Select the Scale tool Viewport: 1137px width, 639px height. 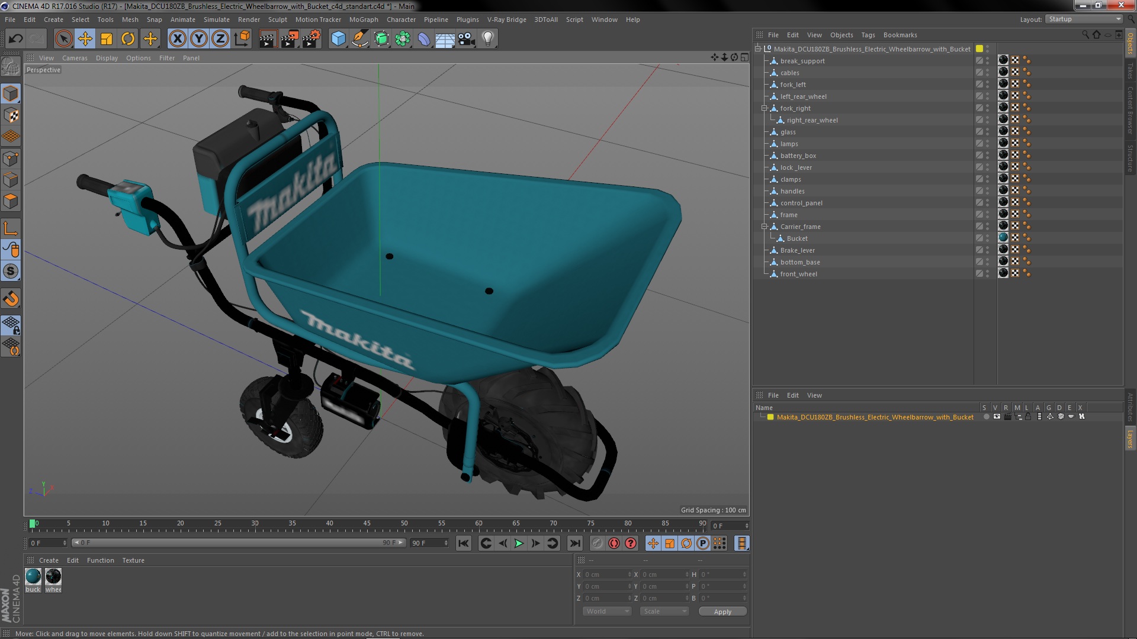107,39
